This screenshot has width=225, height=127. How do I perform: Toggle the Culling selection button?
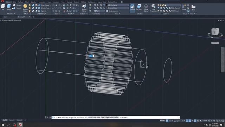point(132,8)
